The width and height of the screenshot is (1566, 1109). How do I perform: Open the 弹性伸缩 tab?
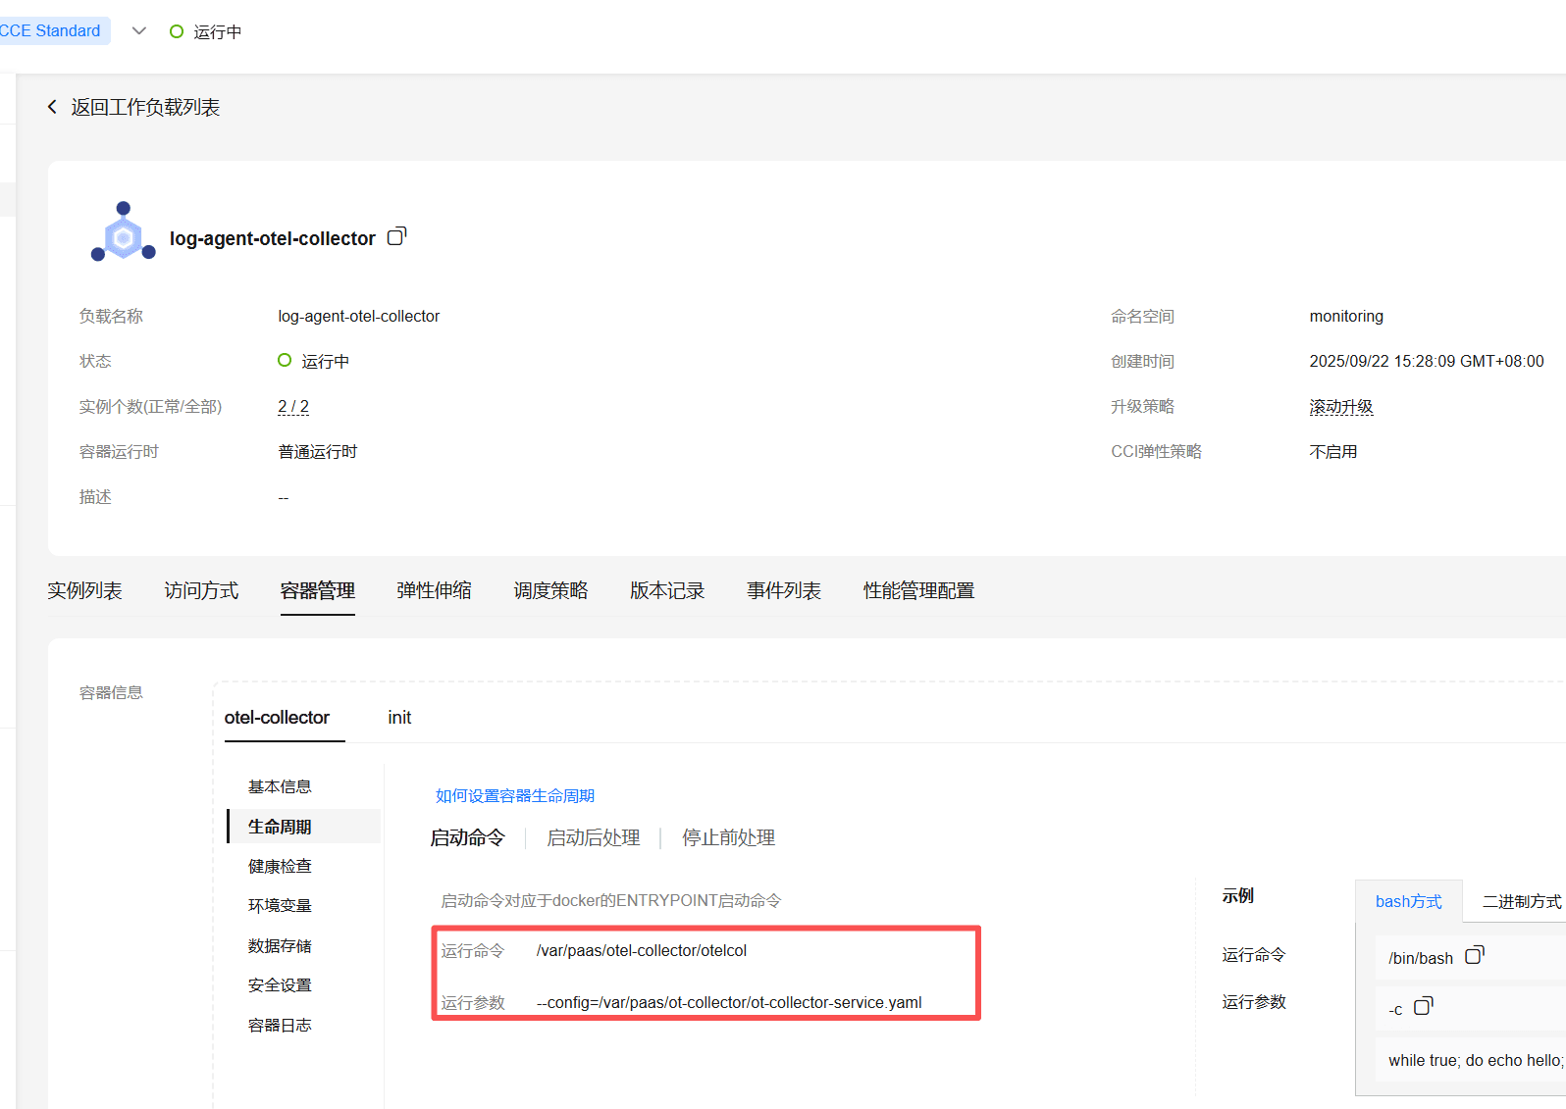434,590
